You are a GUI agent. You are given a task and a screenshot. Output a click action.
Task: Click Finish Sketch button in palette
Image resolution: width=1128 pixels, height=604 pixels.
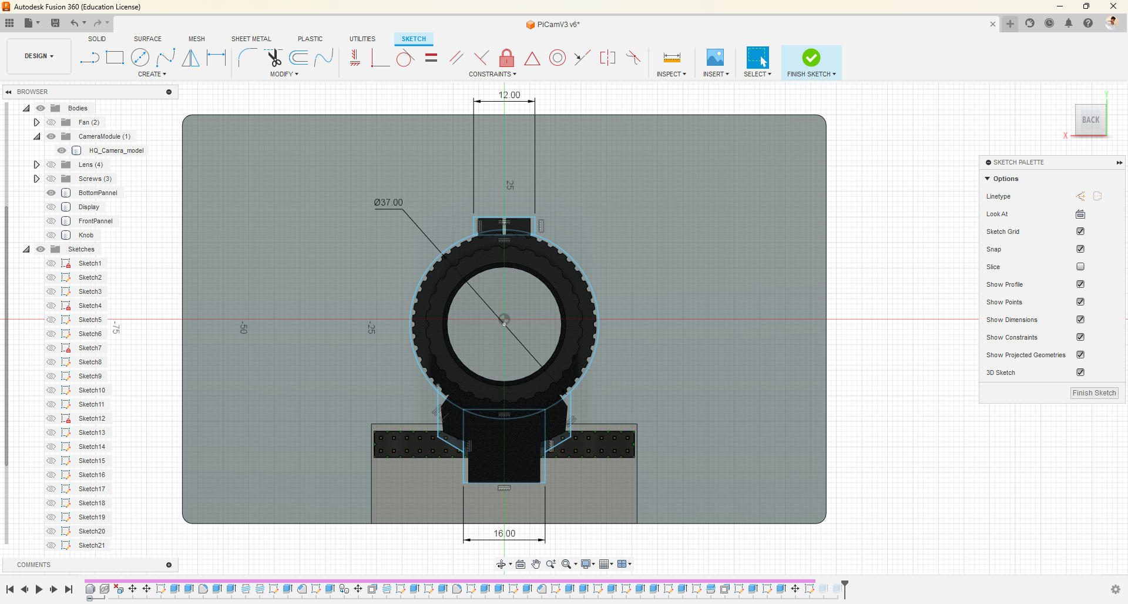[1093, 393]
